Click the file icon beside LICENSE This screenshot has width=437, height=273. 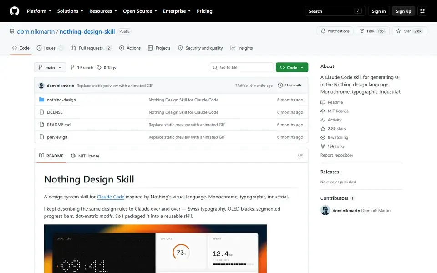pos(41,112)
